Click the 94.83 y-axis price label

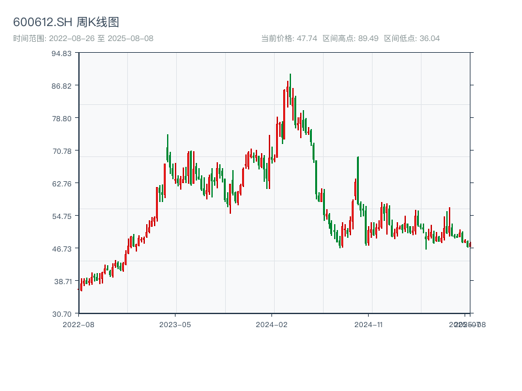pos(61,53)
